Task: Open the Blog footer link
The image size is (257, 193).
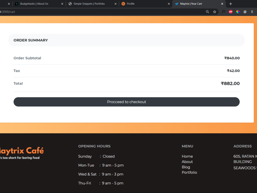Action: [186, 167]
